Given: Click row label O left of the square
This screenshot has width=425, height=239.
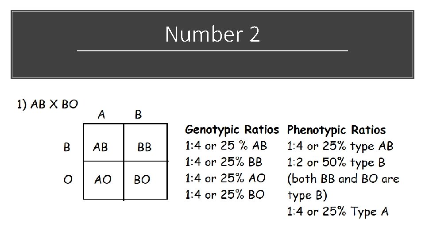Looking at the screenshot, I should [x=68, y=179].
